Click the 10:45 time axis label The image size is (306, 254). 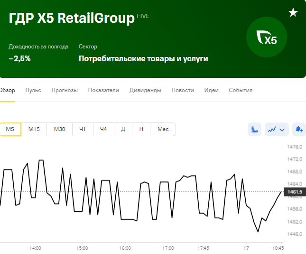[x=278, y=248]
